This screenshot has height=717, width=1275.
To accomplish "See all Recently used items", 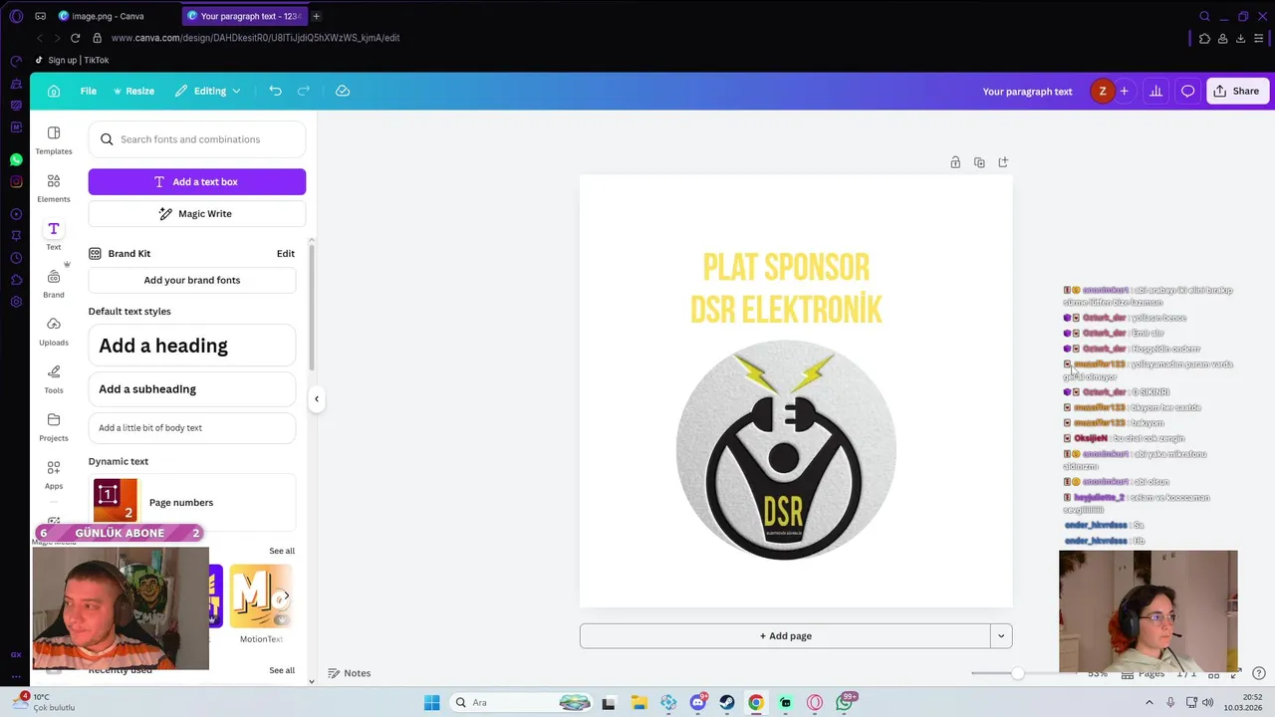I will (282, 670).
